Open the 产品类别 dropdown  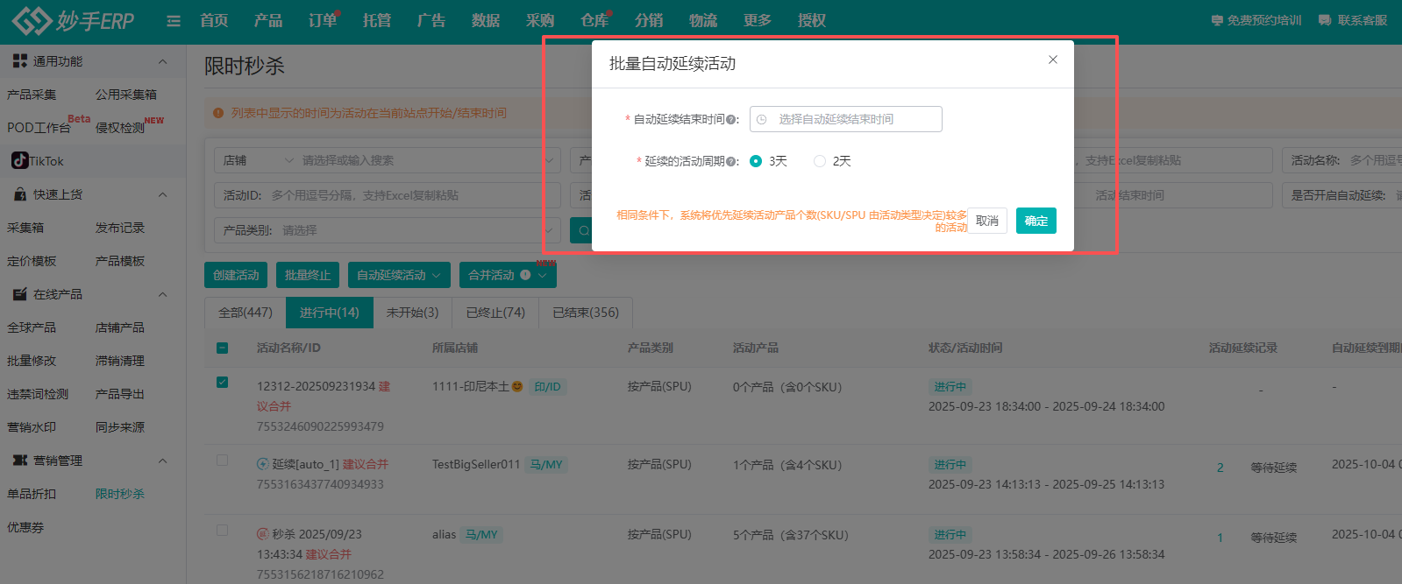tap(387, 230)
